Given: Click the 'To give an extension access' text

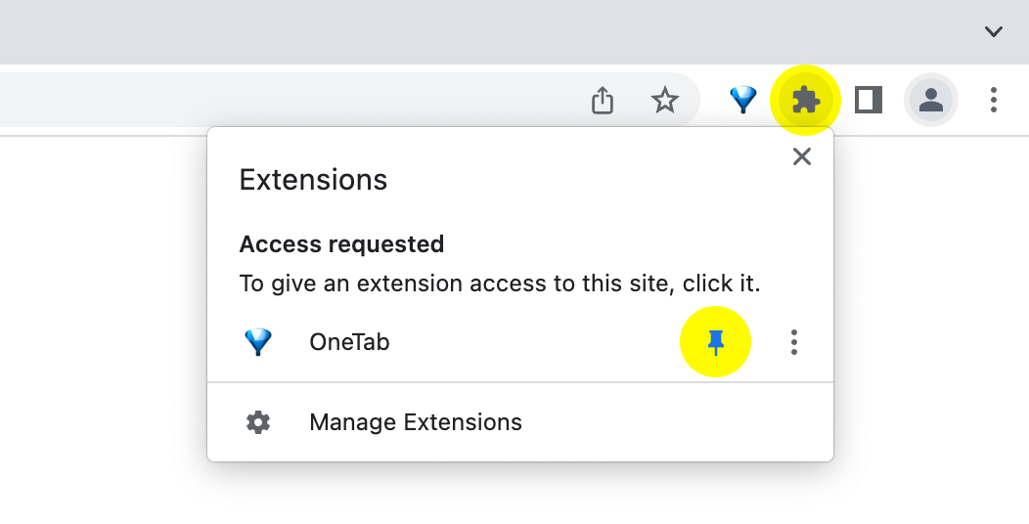Looking at the screenshot, I should pyautogui.click(x=499, y=284).
